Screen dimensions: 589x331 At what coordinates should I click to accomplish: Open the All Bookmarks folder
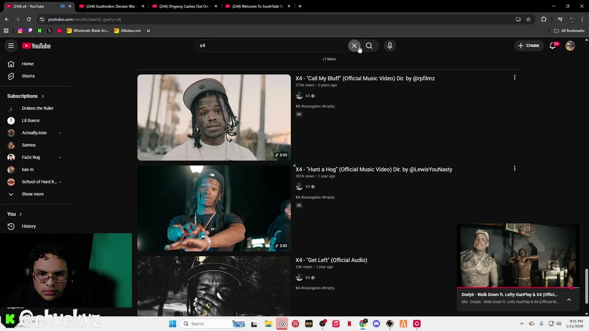569,31
